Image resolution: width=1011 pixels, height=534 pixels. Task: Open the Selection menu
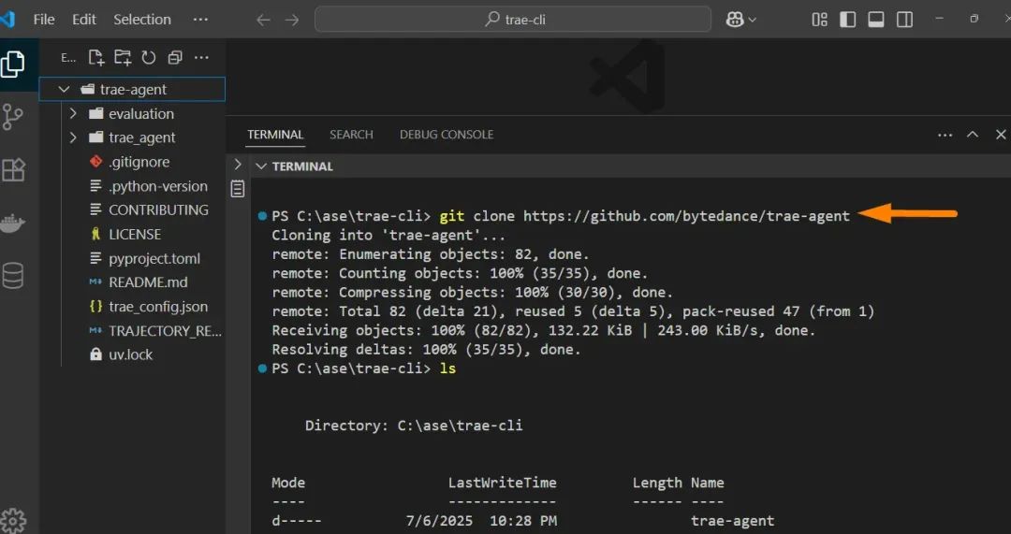click(x=142, y=20)
